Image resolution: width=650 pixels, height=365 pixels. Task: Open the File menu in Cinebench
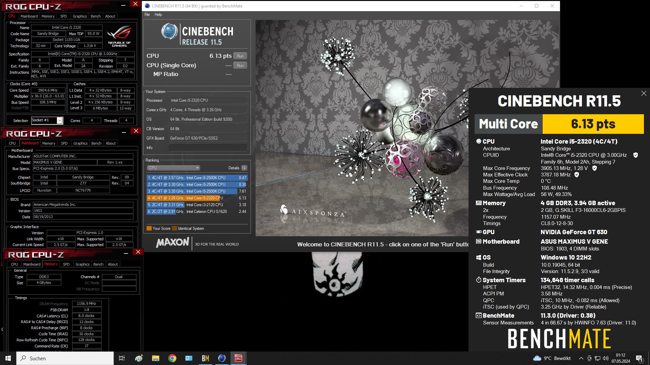147,15
